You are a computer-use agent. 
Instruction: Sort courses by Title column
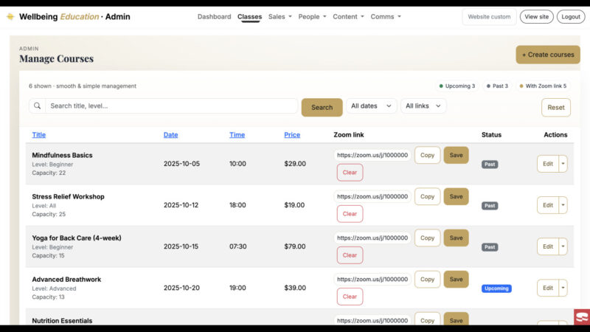click(x=39, y=135)
